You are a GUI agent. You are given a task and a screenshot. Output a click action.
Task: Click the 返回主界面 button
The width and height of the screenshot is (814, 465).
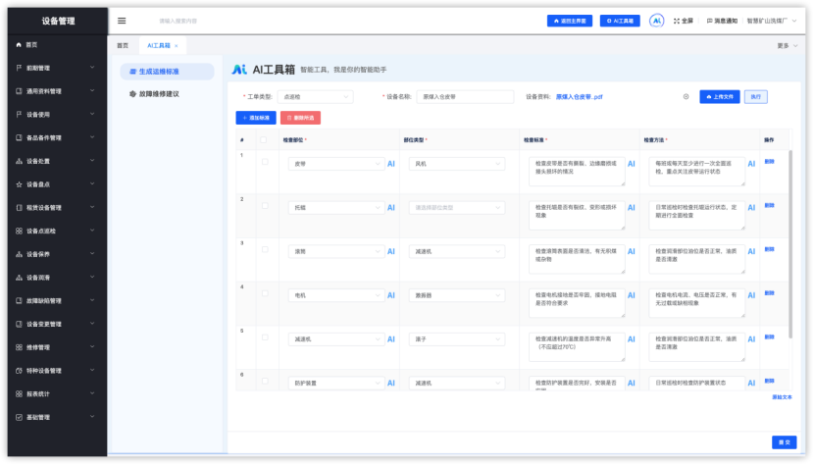point(570,21)
